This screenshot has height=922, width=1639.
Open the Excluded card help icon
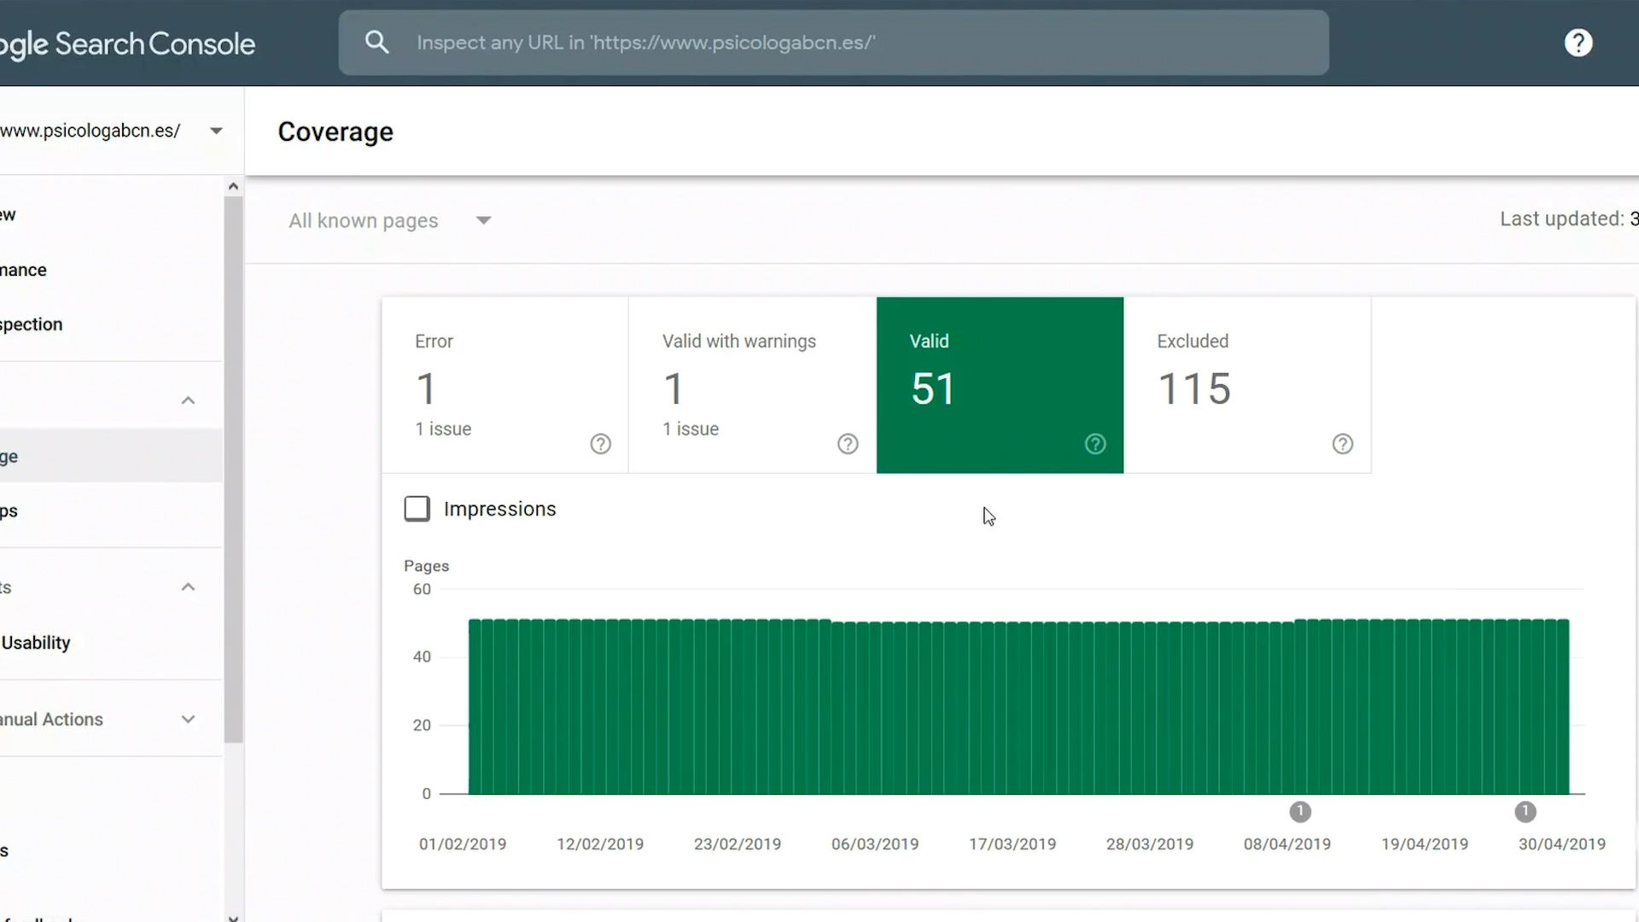1343,444
